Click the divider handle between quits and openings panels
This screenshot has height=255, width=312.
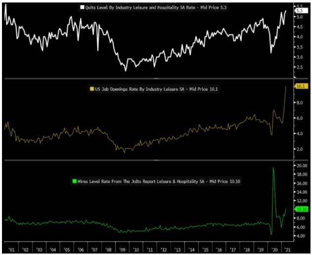(x=156, y=79)
